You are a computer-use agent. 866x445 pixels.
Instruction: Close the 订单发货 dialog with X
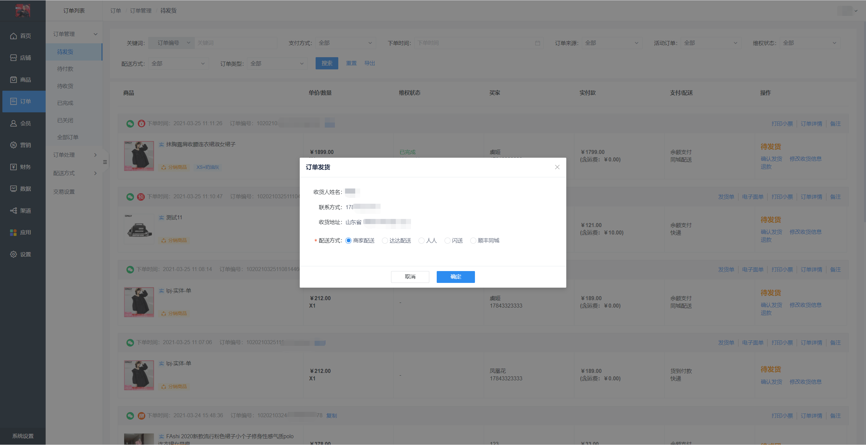[x=557, y=167]
